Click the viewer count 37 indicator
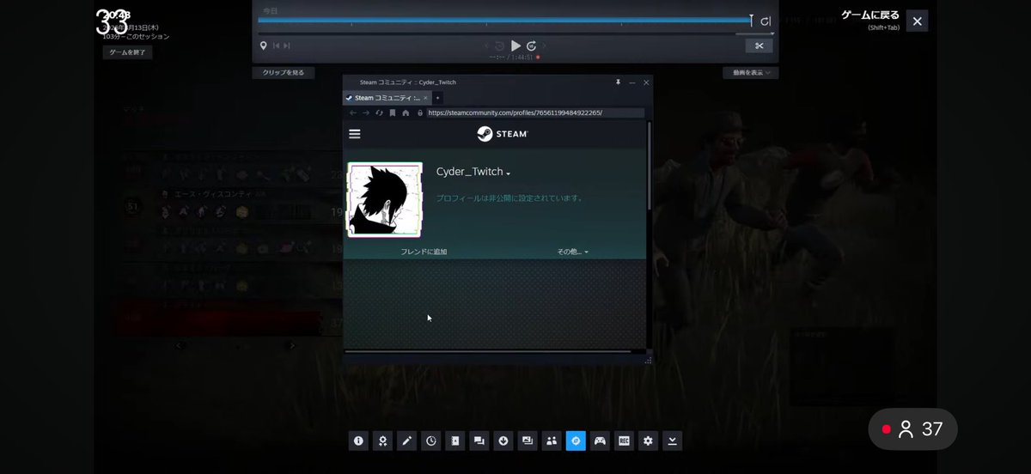 (912, 429)
